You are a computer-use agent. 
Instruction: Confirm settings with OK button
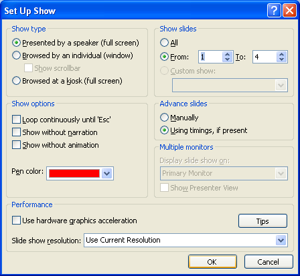point(212,262)
